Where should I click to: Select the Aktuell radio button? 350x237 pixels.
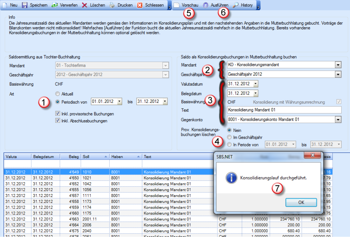[x=57, y=94]
